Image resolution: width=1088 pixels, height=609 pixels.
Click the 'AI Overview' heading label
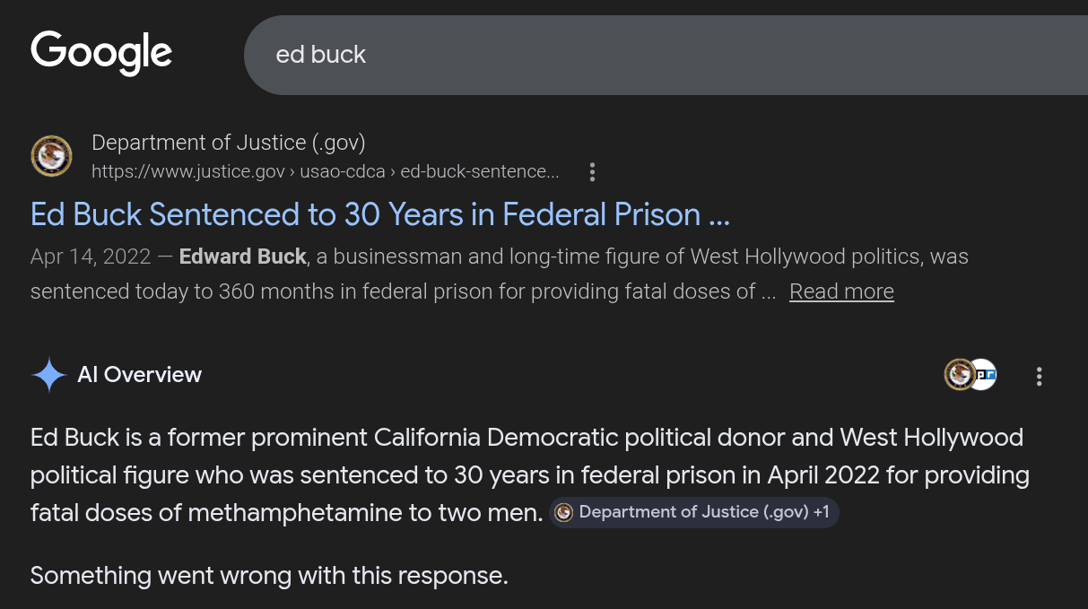(139, 375)
